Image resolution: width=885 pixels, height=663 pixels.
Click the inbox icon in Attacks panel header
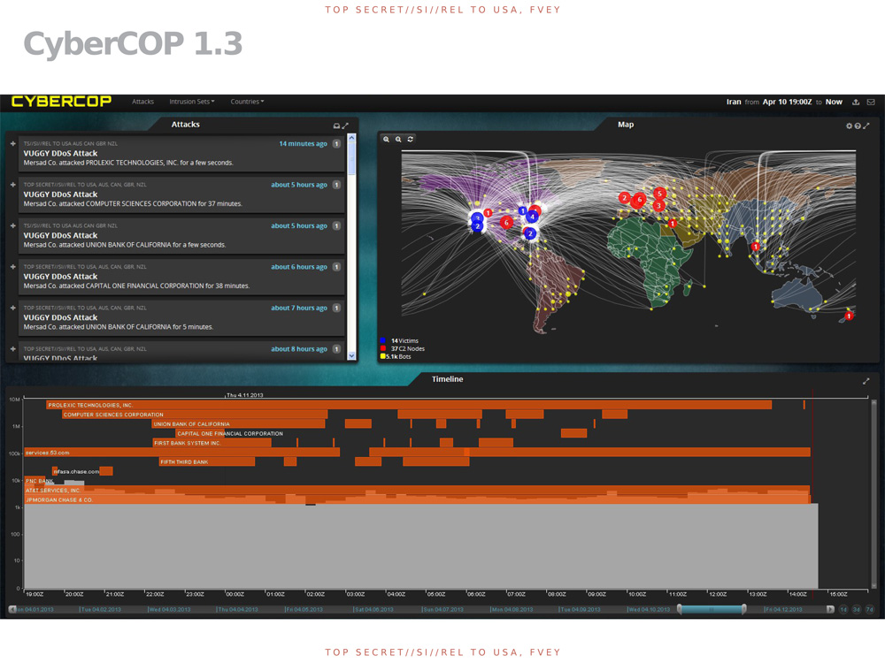tap(336, 126)
